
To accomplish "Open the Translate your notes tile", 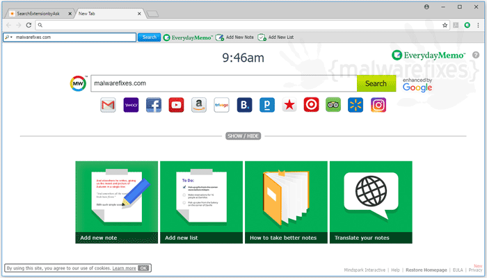I will click(371, 202).
